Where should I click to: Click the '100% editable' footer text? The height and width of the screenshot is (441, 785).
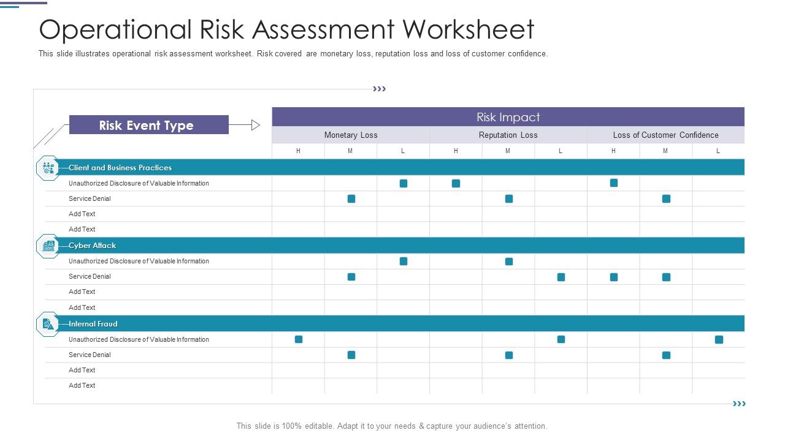[x=392, y=426]
